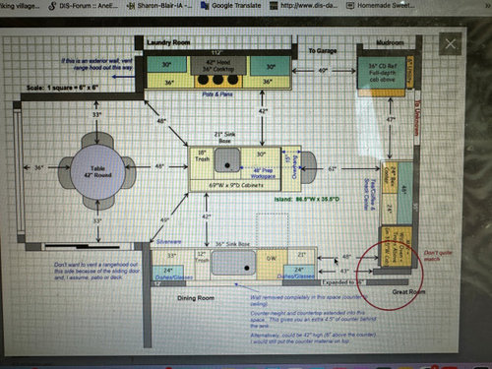Click the island overhang seat
This screenshot has height=369, width=492.
309,167
